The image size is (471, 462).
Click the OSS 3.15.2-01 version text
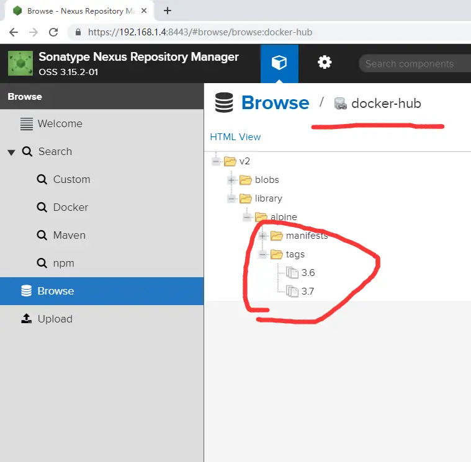tap(68, 72)
